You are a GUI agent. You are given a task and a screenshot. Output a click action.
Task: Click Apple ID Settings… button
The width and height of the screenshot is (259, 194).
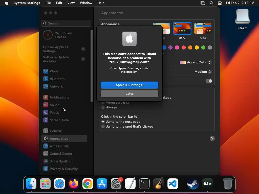[x=129, y=85]
